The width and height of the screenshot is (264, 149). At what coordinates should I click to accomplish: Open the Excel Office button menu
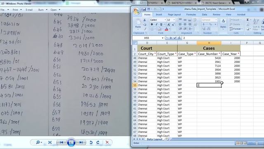[x=137, y=11]
